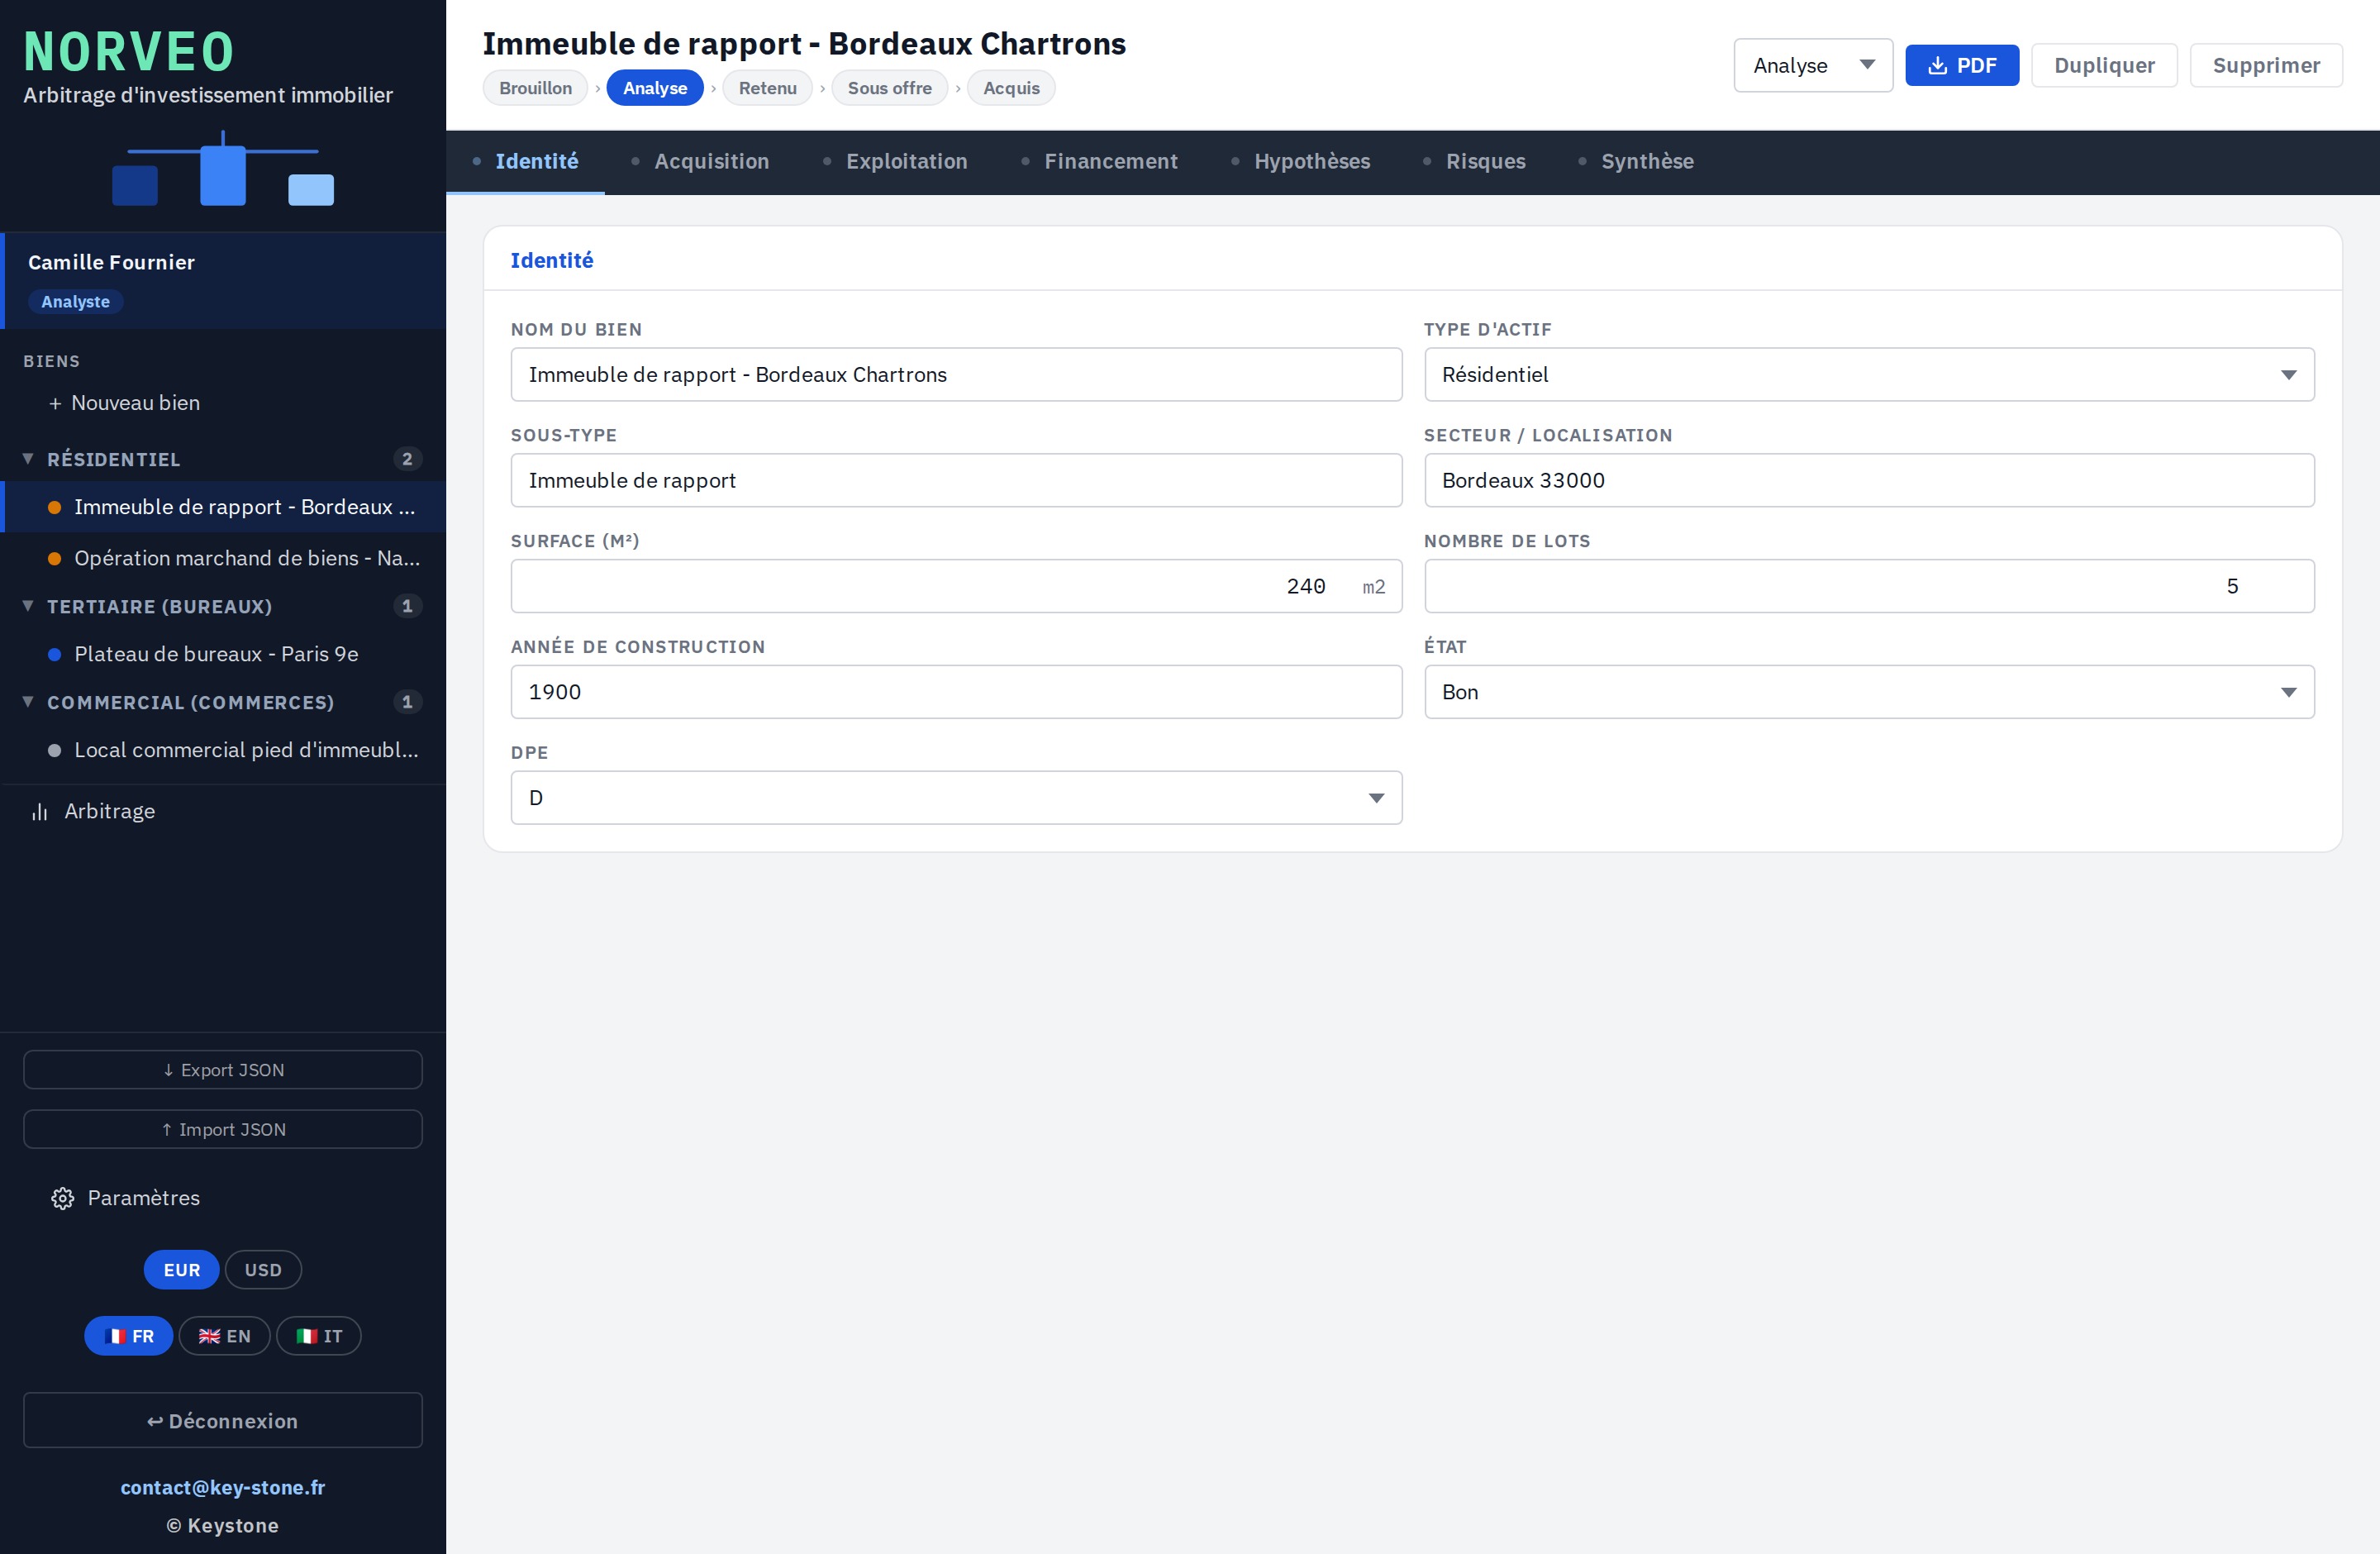Image resolution: width=2380 pixels, height=1554 pixels.
Task: Open the Arbitrage view
Action: 223,811
